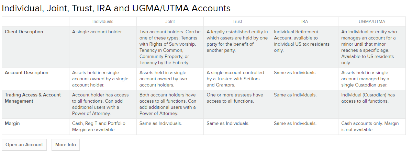
Task: Click 'Cash, Reg T and Portfolio Margin' cell
Action: click(x=99, y=127)
